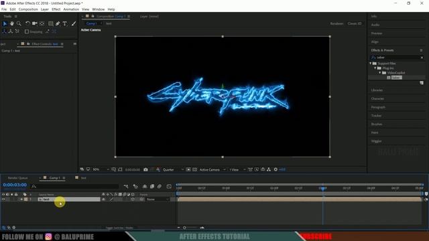Open the Parent None dropdown for text layer

[158, 199]
